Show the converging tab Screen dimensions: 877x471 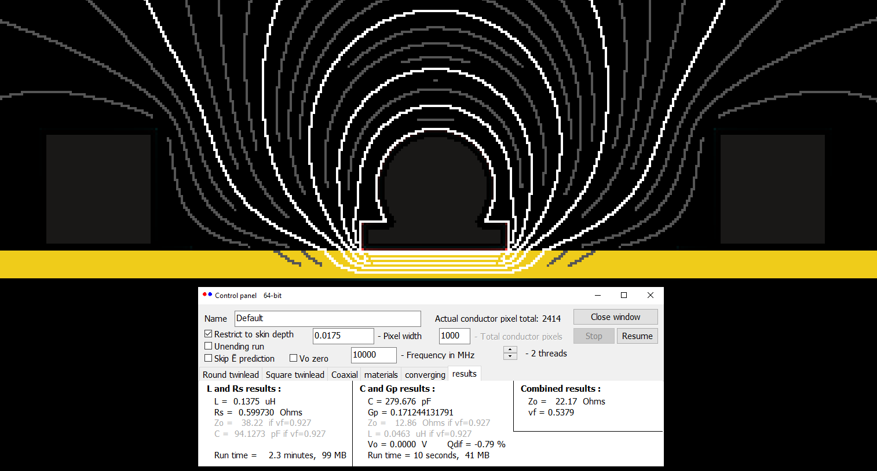425,374
